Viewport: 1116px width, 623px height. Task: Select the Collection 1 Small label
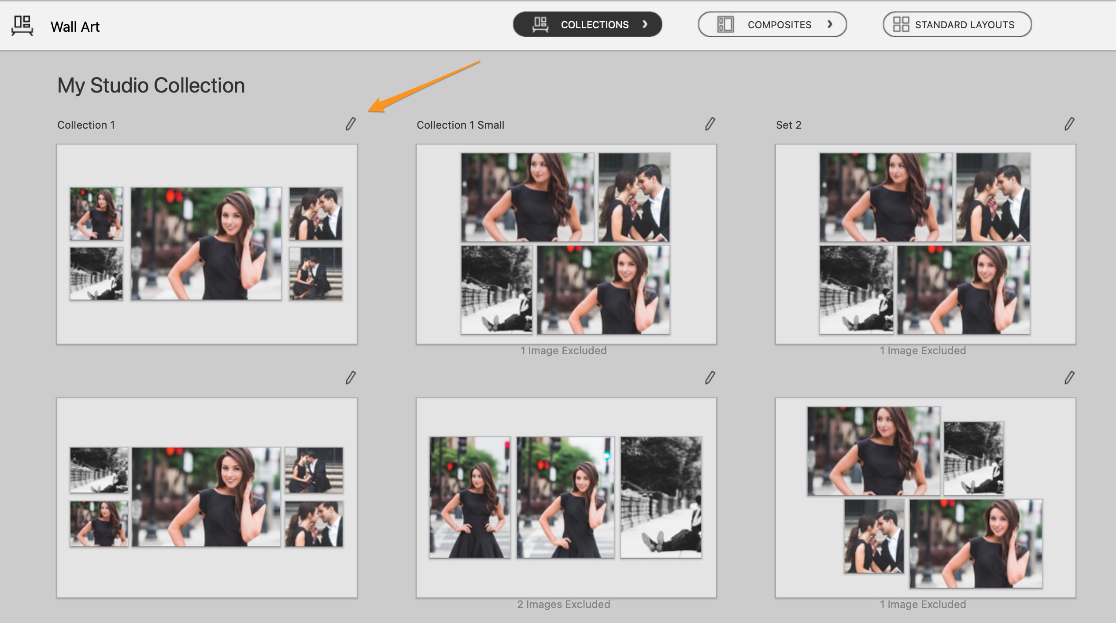pyautogui.click(x=460, y=125)
